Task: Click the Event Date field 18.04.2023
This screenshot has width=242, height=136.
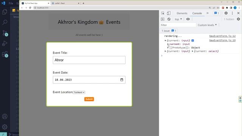Action: [89, 80]
